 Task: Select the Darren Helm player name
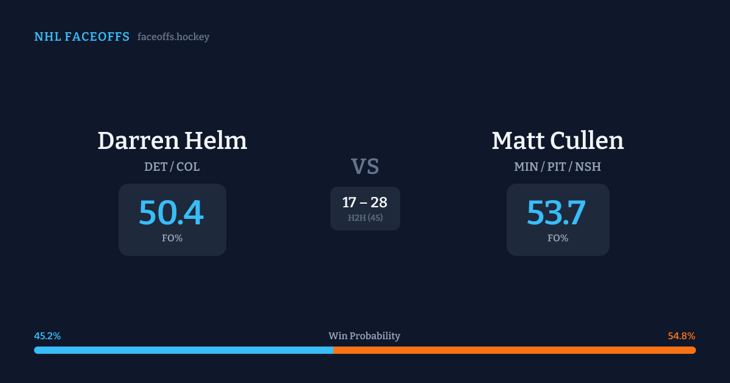(172, 141)
